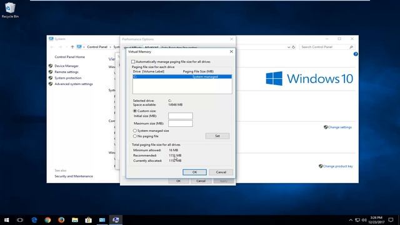Launch Firefox from taskbar
Image resolution: width=400 pixels, height=225 pixels.
(61, 220)
